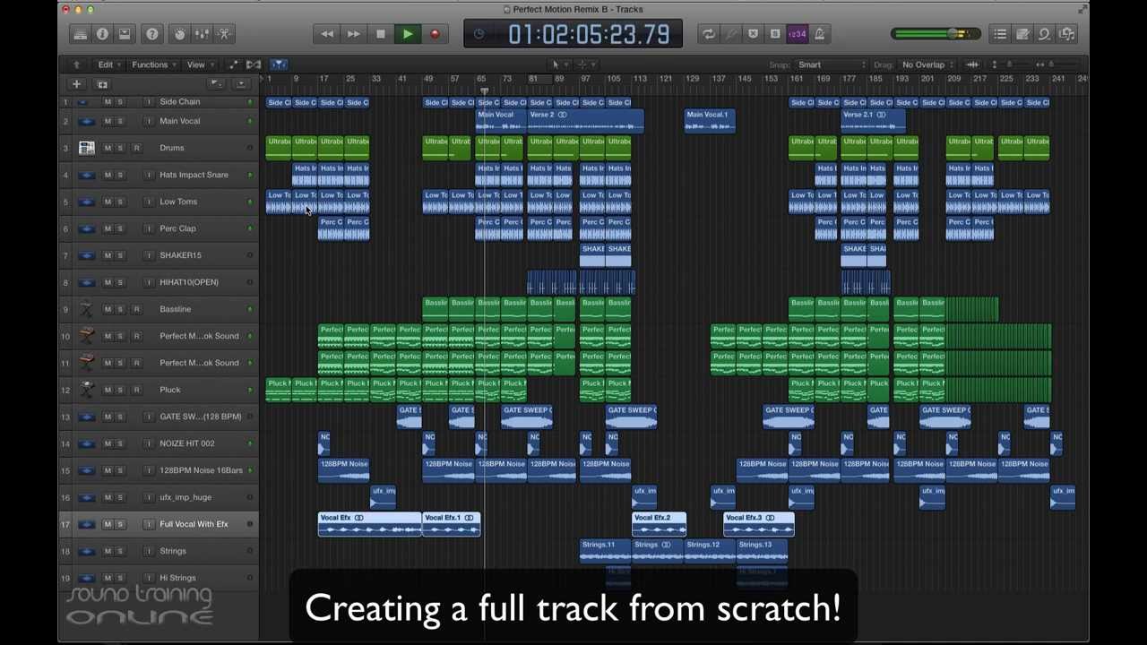Adjust the horizontal zoom slider

[x=1053, y=64]
